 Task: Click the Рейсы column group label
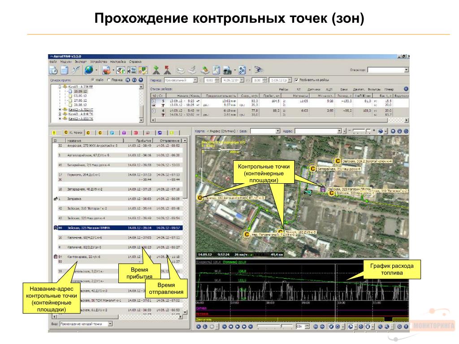(283, 89)
